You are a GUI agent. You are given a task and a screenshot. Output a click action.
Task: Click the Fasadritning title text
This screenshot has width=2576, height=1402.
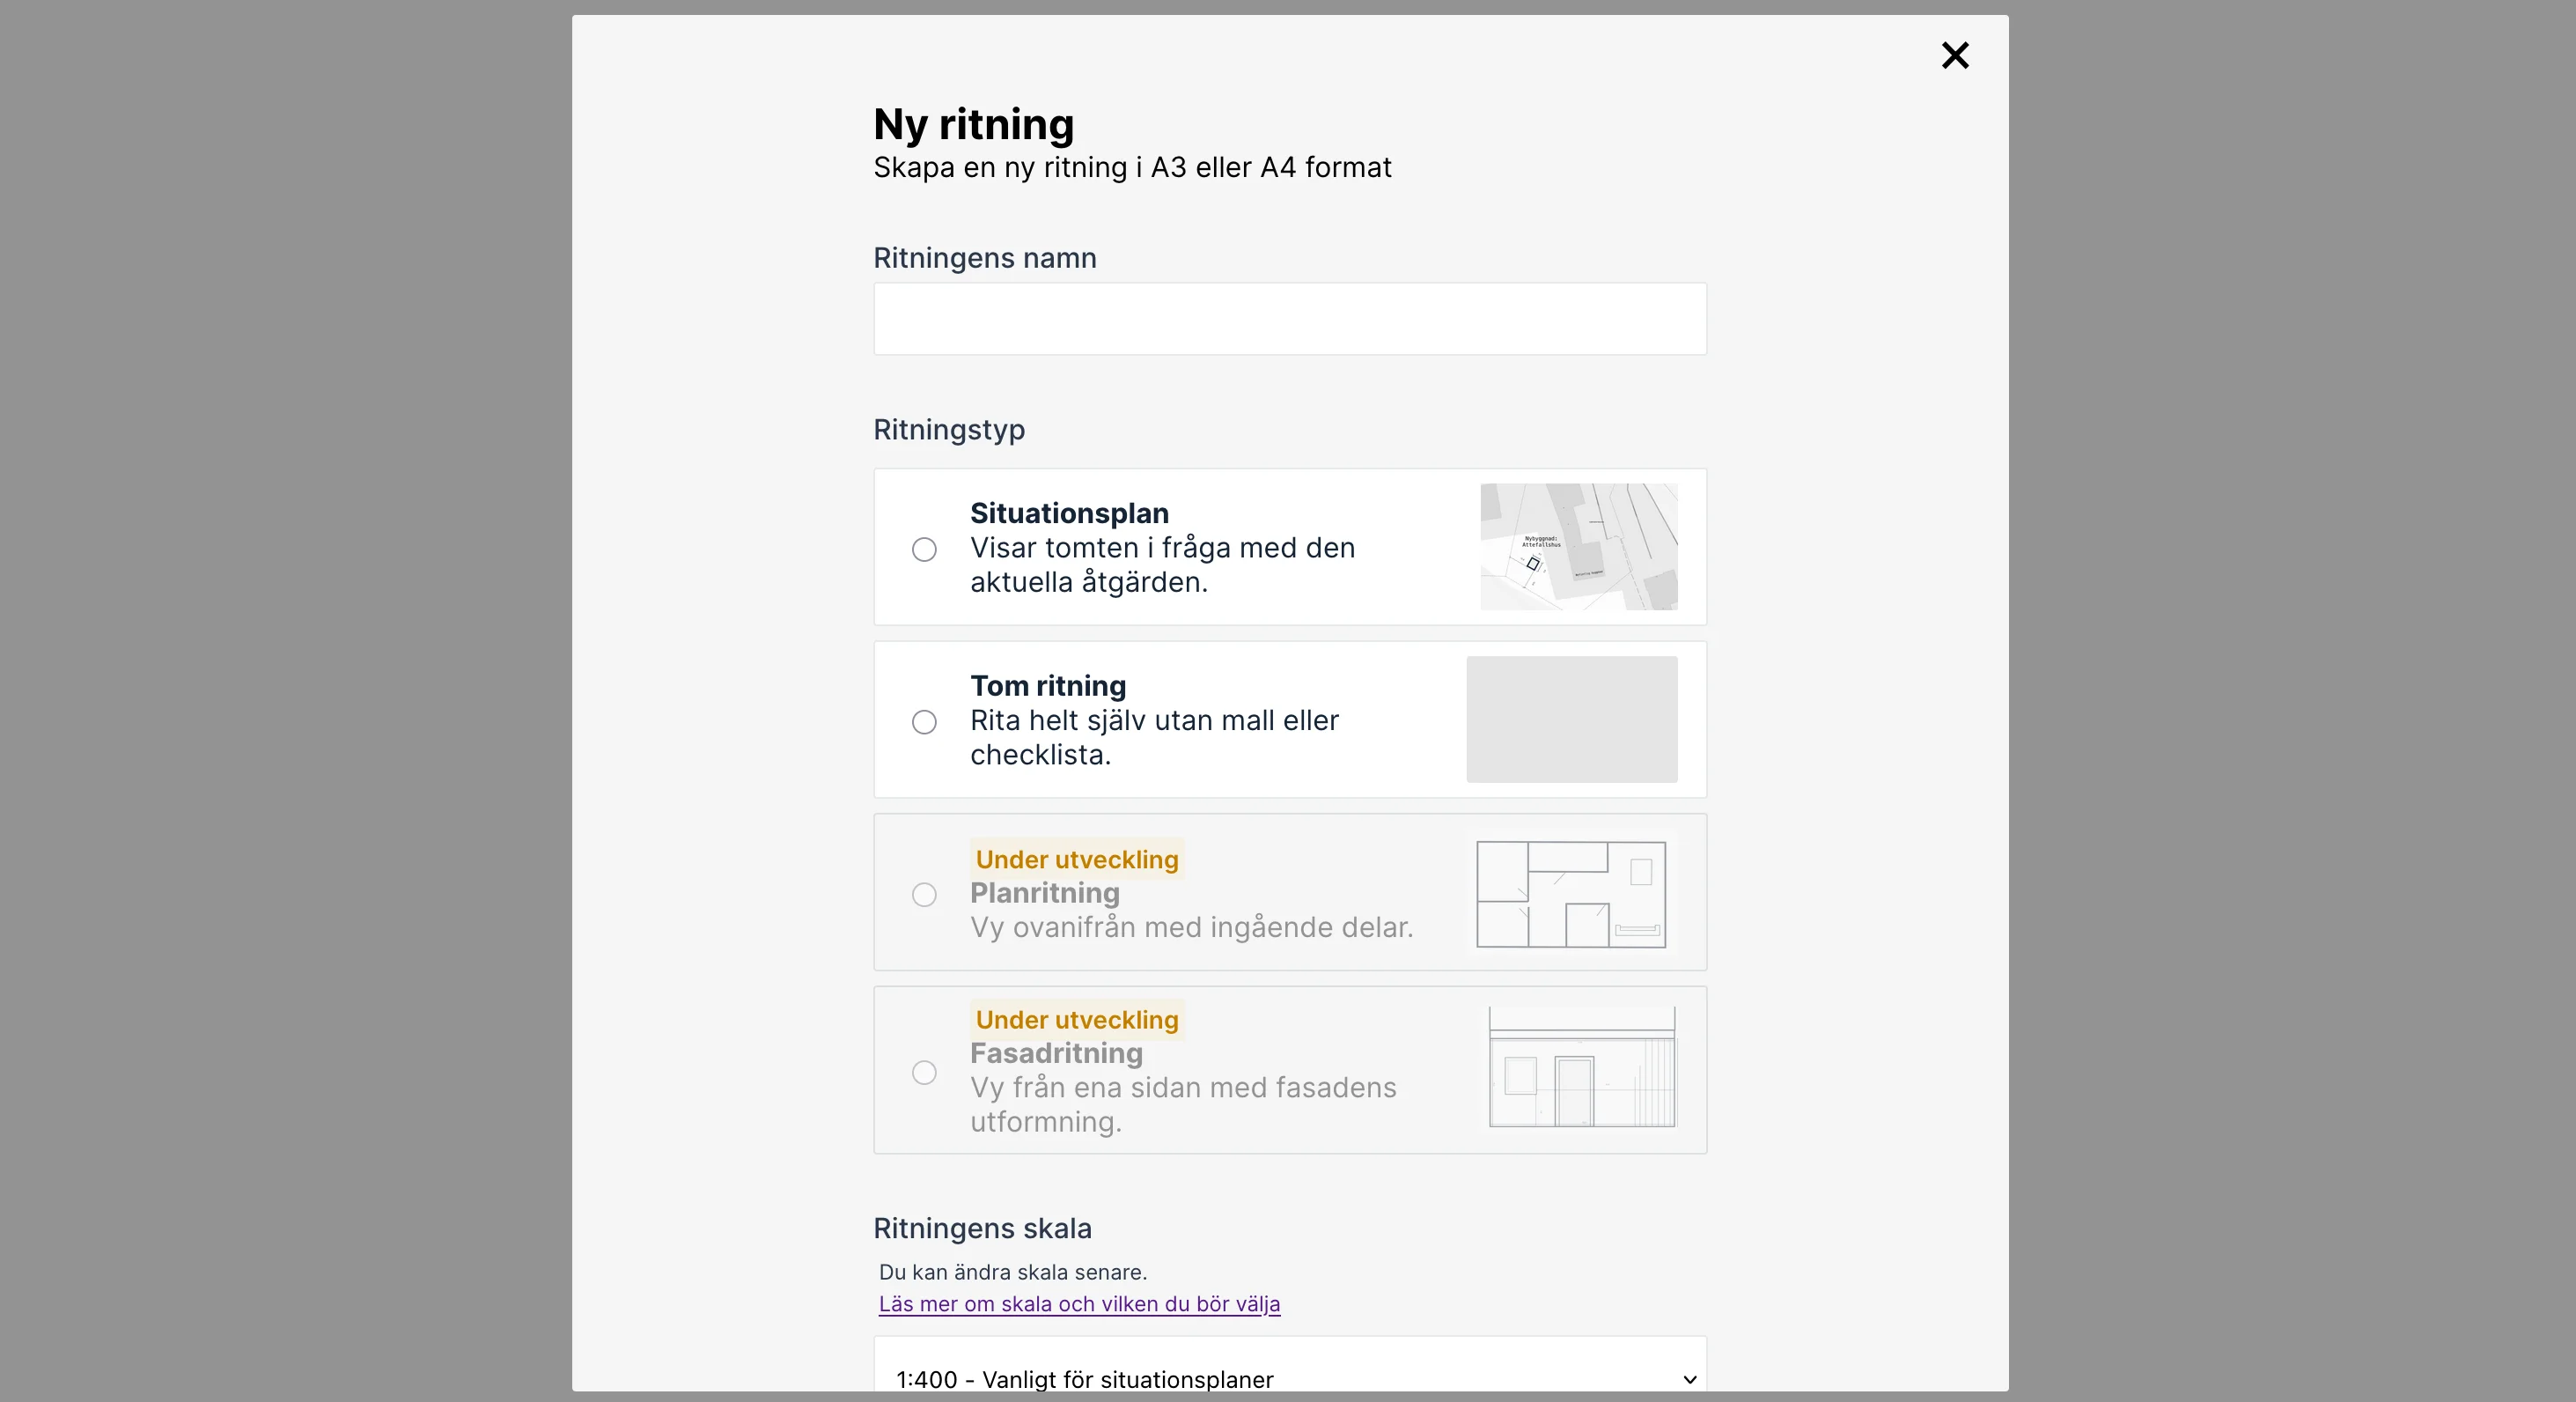(1056, 1053)
